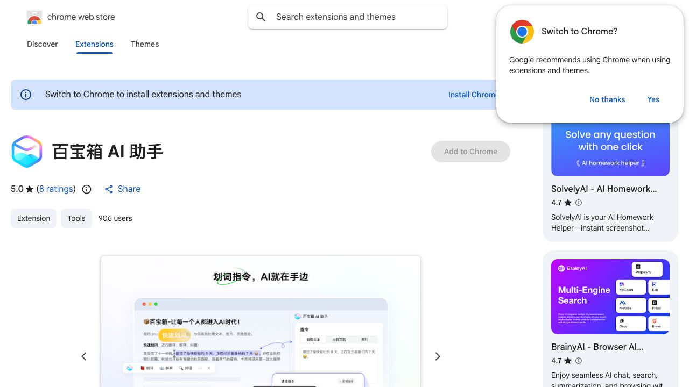Click the ratings info icon
The height and width of the screenshot is (387, 689).
click(87, 189)
